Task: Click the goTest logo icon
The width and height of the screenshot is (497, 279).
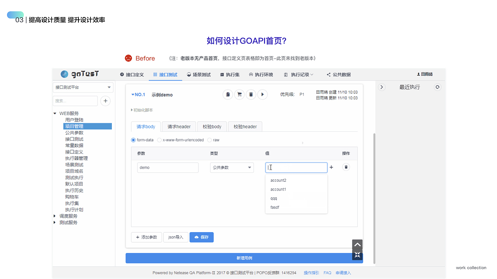Action: (x=64, y=74)
